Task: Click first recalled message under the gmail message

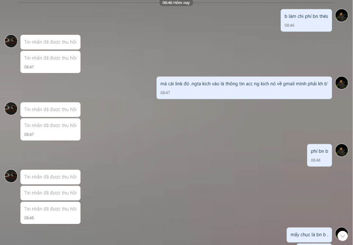Action: pyautogui.click(x=50, y=109)
